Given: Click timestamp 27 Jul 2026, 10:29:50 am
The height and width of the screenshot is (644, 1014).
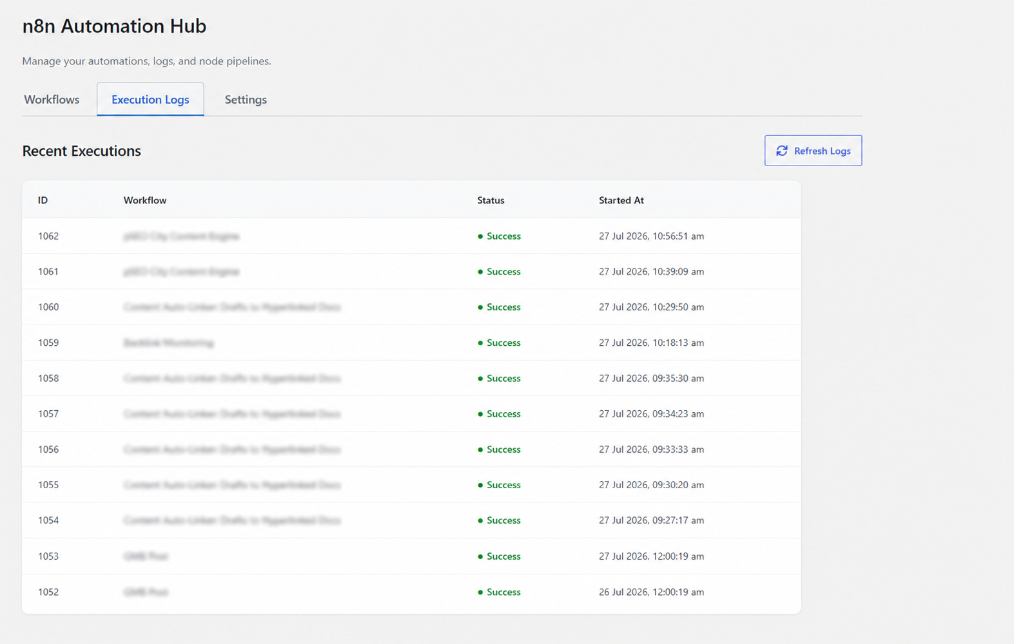Looking at the screenshot, I should coord(651,307).
